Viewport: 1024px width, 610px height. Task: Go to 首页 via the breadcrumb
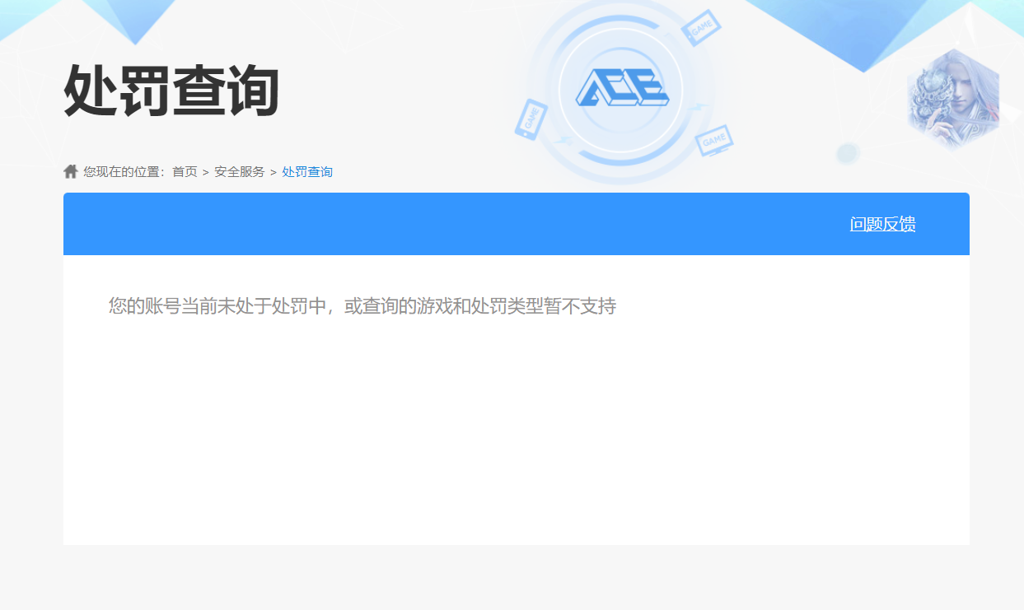click(x=185, y=172)
